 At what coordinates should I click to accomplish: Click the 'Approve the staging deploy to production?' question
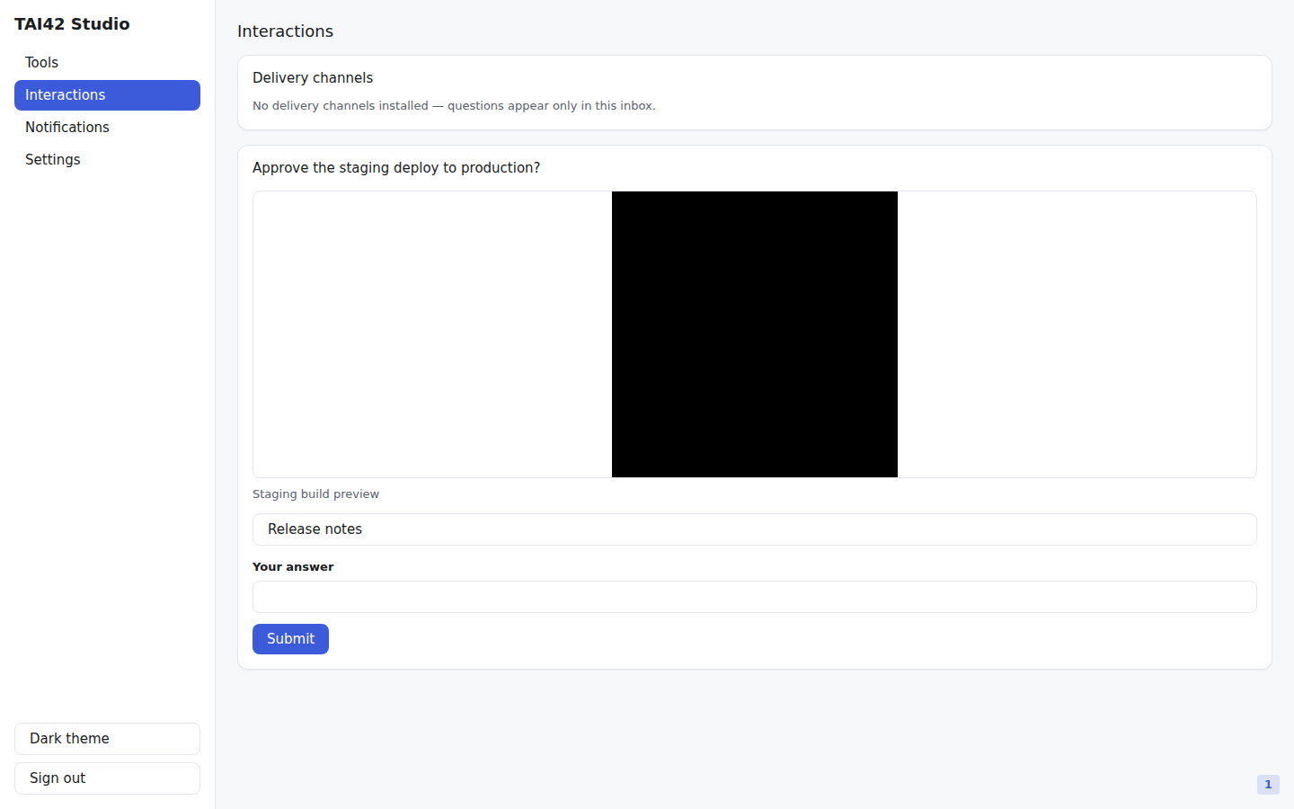pos(396,168)
